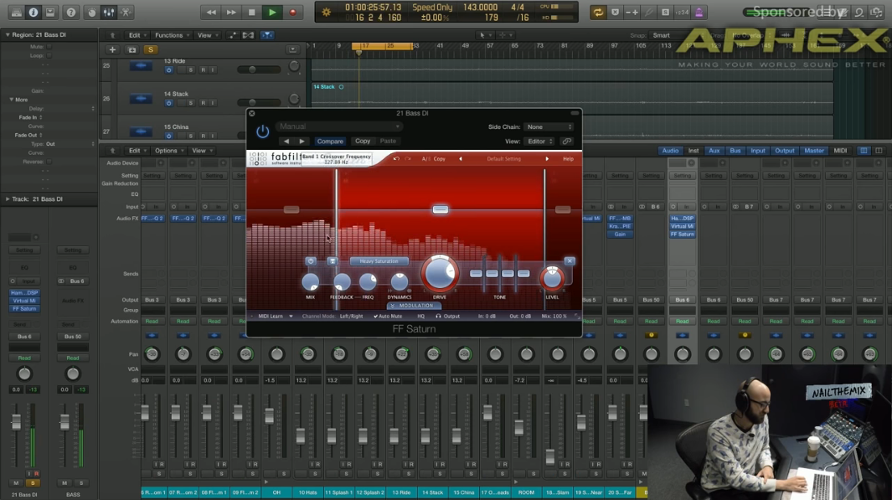Click the mixer faders icon in the toolbar
The height and width of the screenshot is (500, 892).
109,12
